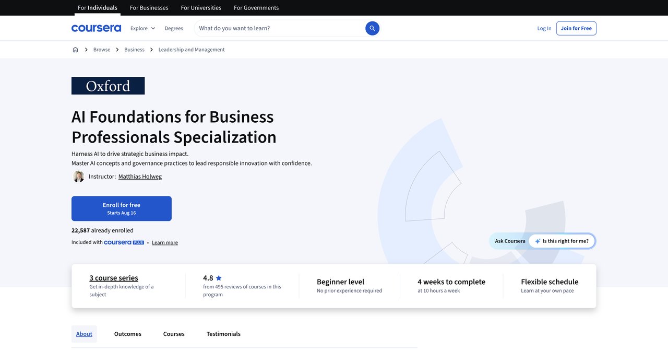668x350 pixels.
Task: Click Matthias Holweg's instructor photo
Action: (79, 177)
